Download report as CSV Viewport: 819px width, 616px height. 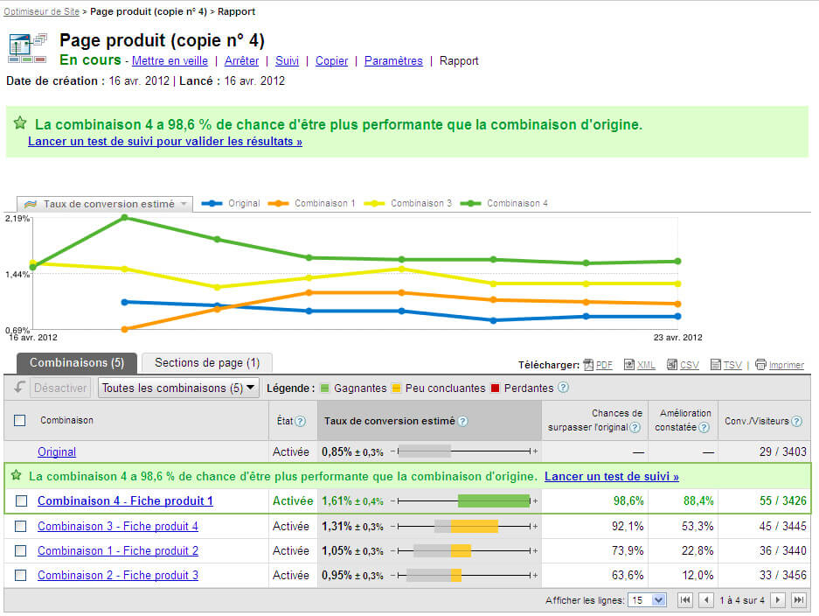[671, 365]
